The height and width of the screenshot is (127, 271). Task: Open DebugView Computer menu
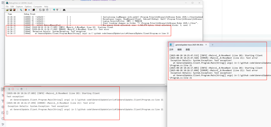[x=38, y=6]
